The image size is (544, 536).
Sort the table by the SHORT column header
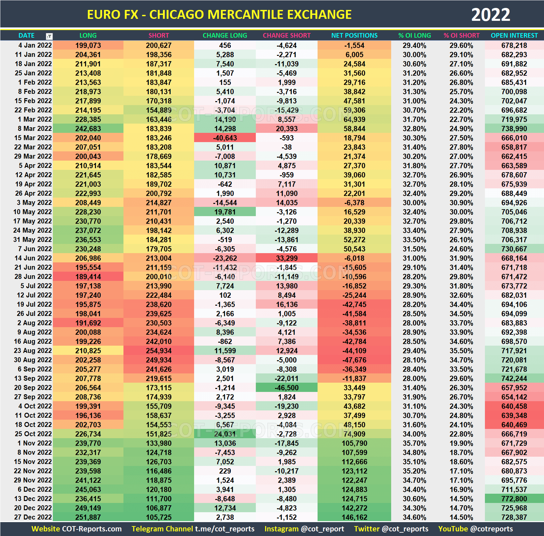pyautogui.click(x=158, y=35)
